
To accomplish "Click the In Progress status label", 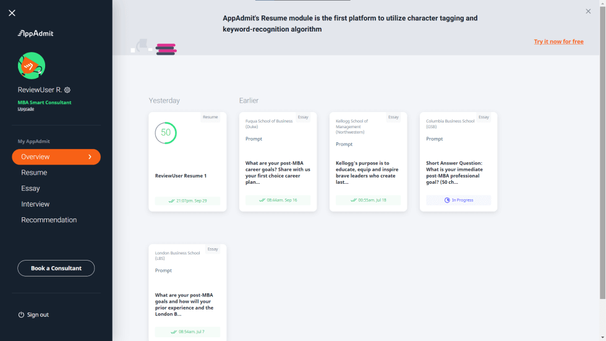I will 463,201.
